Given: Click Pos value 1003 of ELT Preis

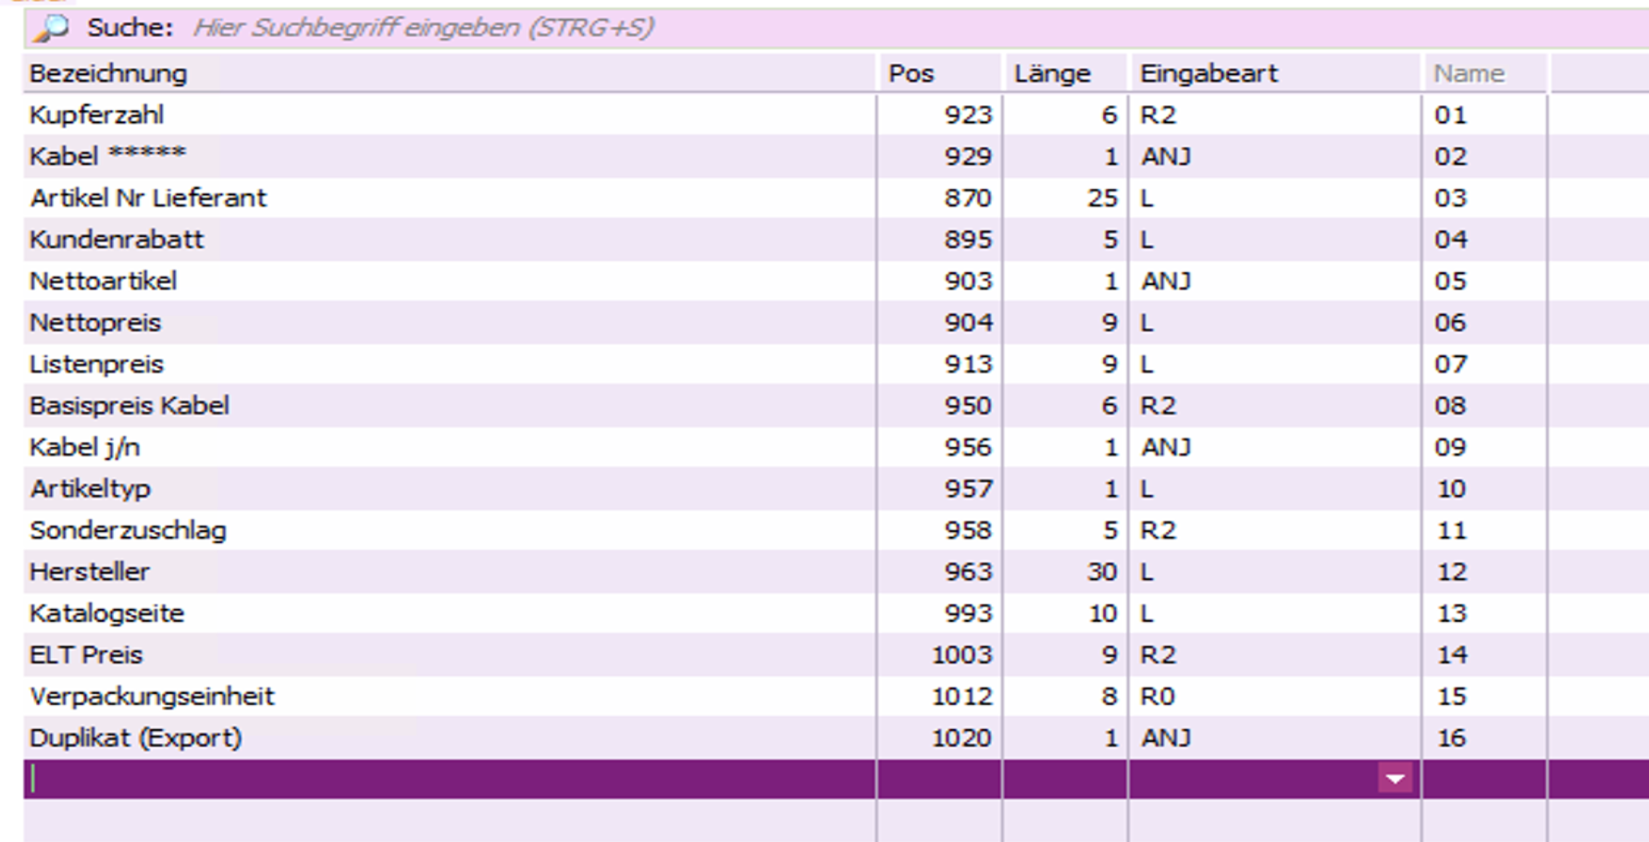Looking at the screenshot, I should point(961,655).
